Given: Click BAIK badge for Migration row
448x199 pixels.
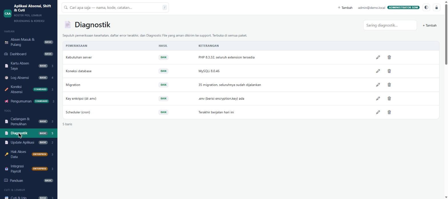Looking at the screenshot, I should click(163, 85).
